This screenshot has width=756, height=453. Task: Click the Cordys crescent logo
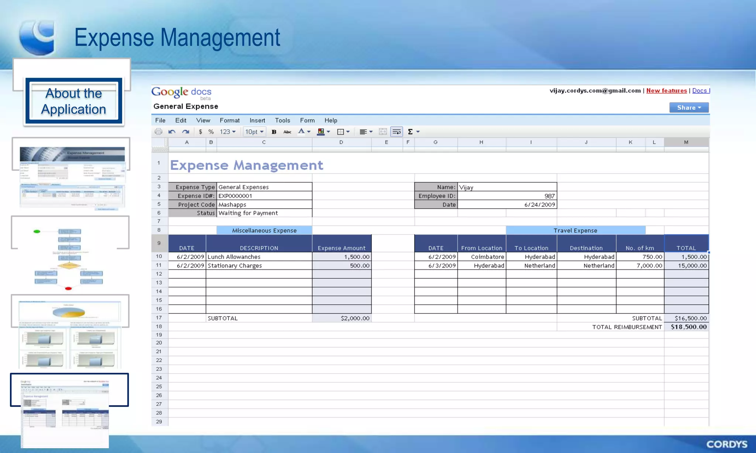tap(37, 38)
